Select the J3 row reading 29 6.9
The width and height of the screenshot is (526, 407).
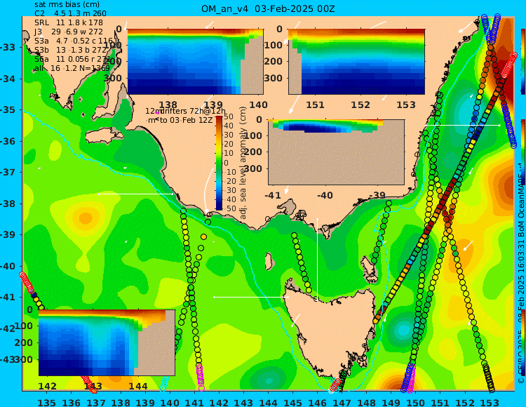(69, 32)
